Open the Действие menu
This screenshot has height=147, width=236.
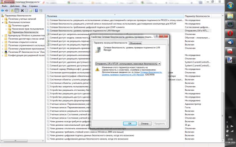pos(15,6)
